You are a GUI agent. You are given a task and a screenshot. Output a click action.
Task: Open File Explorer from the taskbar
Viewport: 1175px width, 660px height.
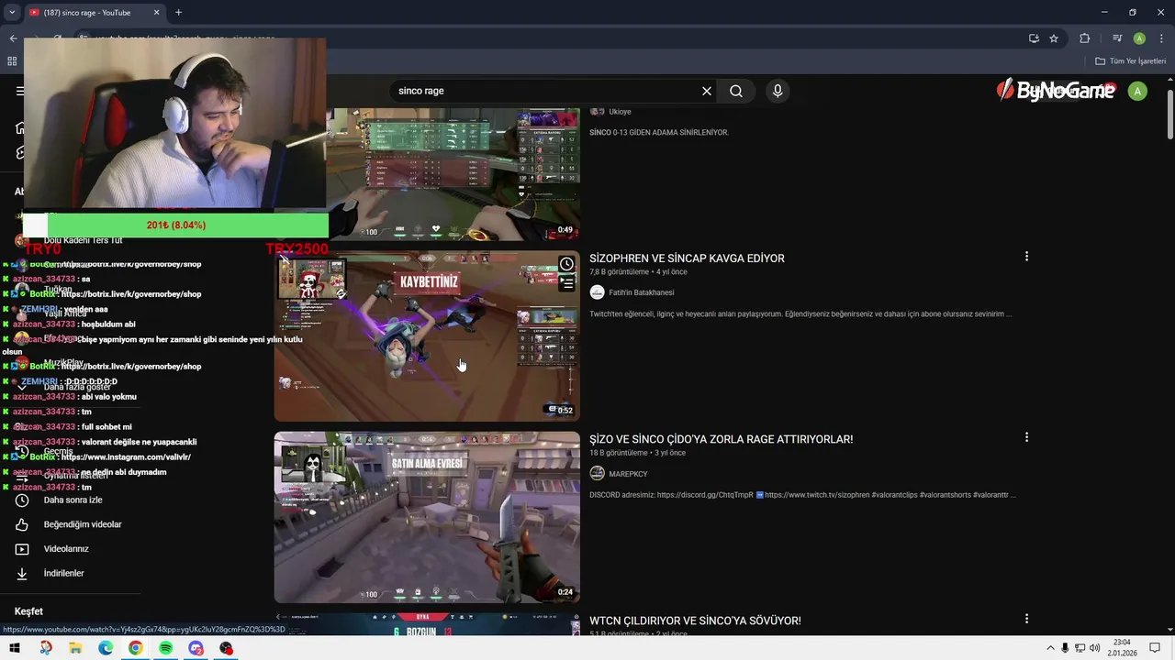pyautogui.click(x=75, y=648)
